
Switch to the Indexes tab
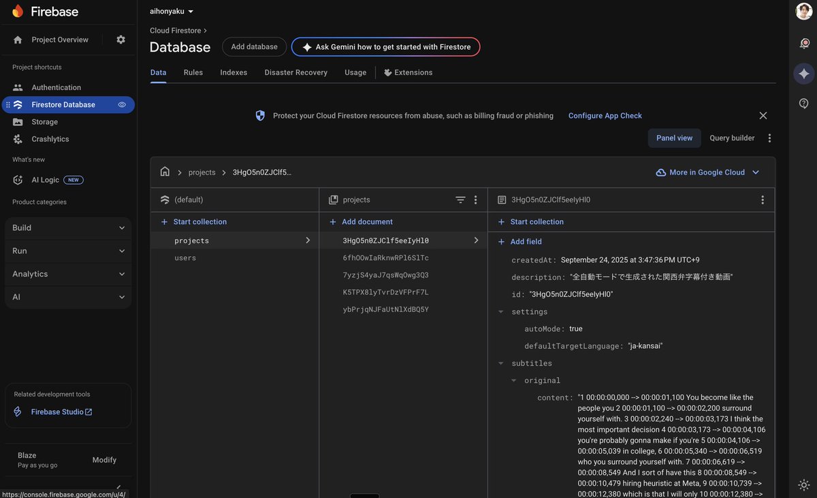coord(234,72)
